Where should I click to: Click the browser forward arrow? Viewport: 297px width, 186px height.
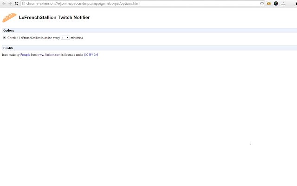click(x=10, y=3)
